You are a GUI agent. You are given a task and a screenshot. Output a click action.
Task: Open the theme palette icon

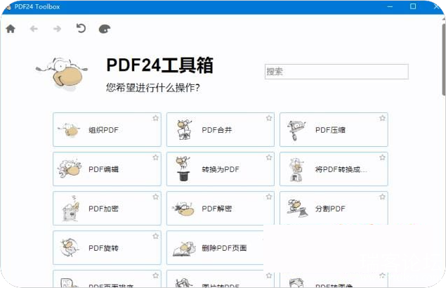coord(105,29)
